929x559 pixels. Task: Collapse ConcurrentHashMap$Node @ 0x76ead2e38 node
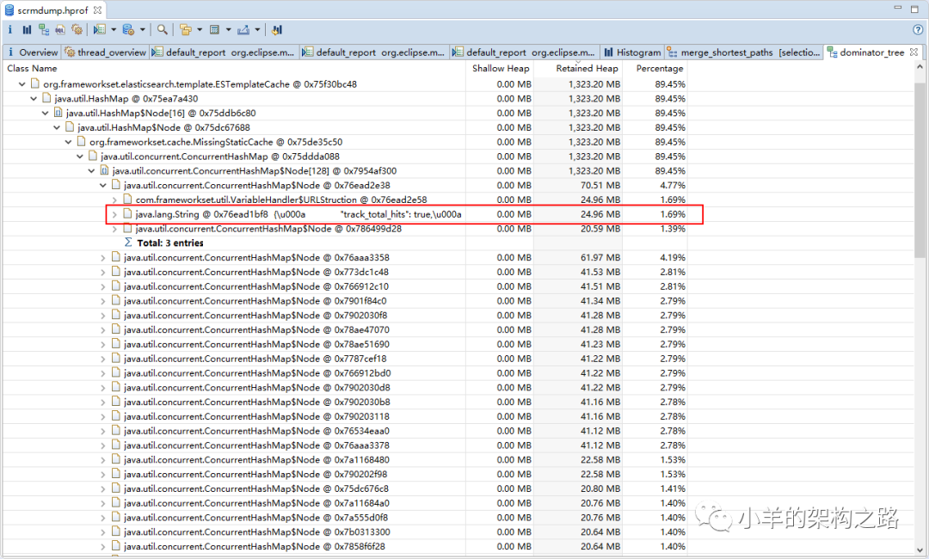pos(103,186)
